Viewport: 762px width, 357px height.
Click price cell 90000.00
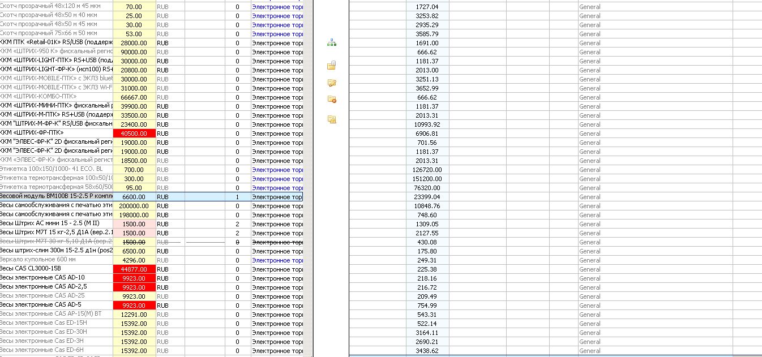coord(134,52)
